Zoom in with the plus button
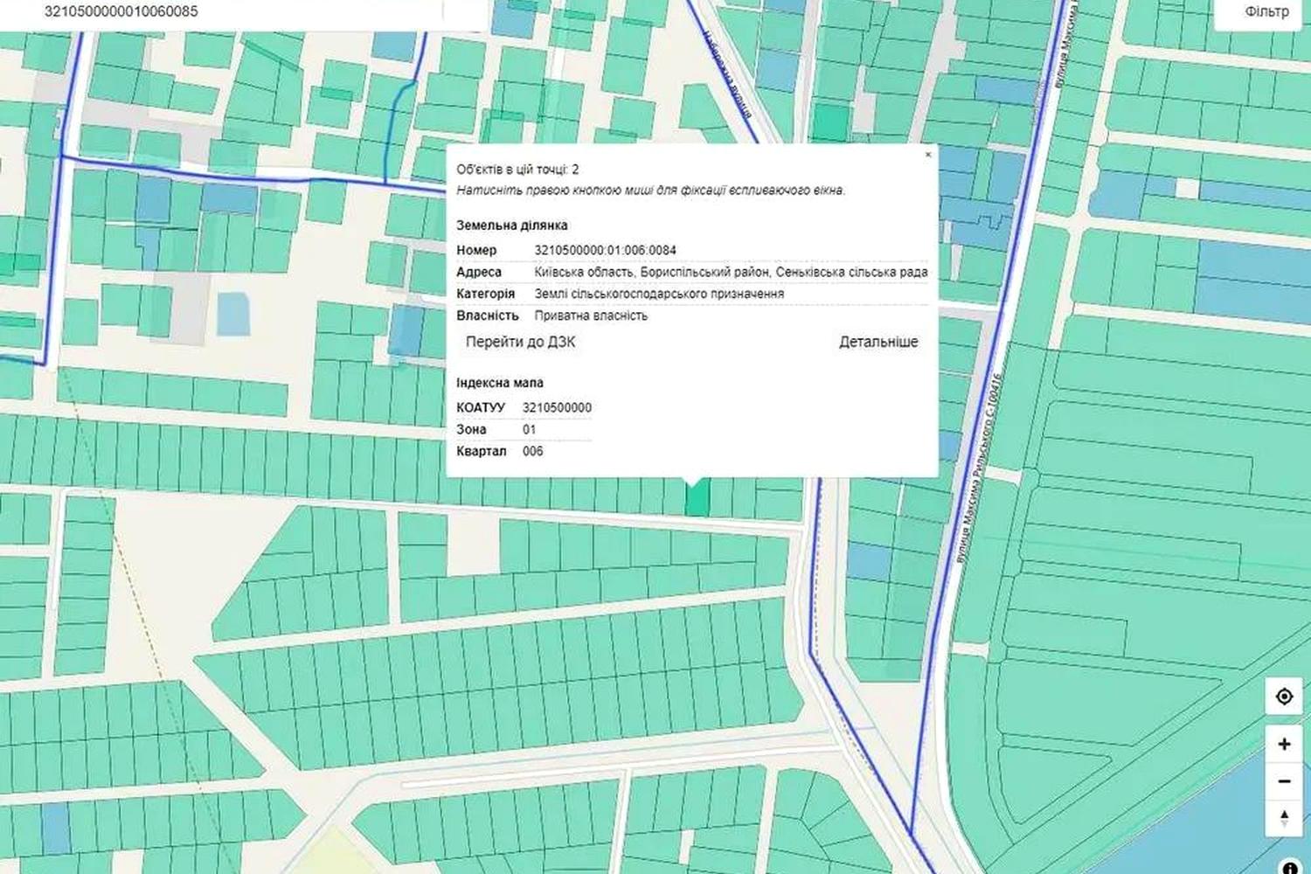The width and height of the screenshot is (1311, 874). pos(1284,745)
